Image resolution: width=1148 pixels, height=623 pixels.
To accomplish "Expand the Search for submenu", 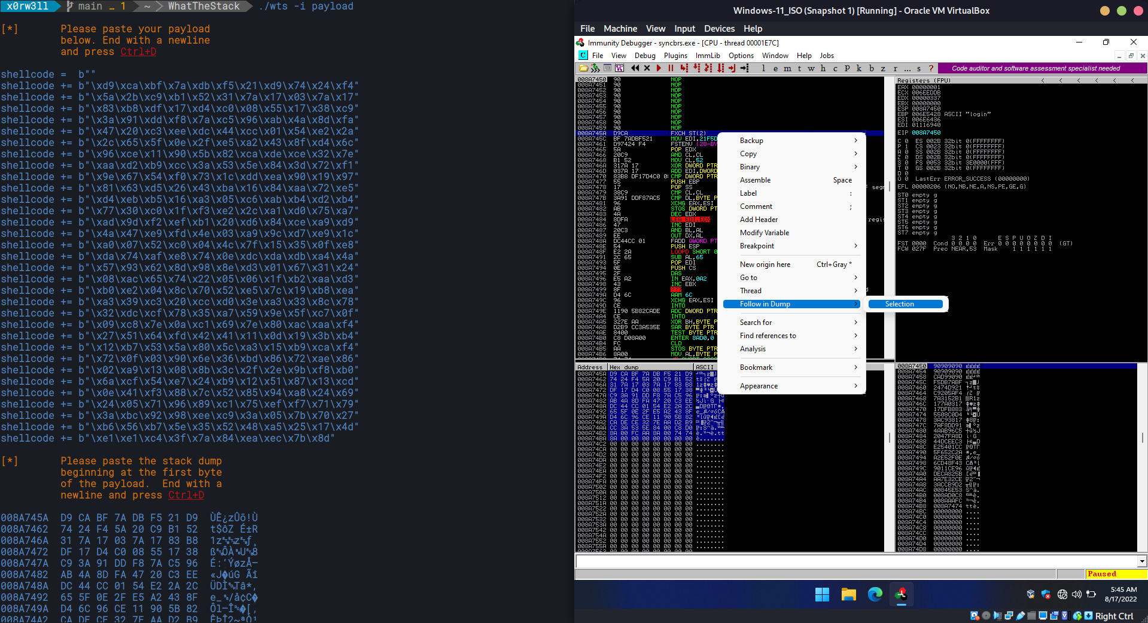I will click(x=791, y=323).
